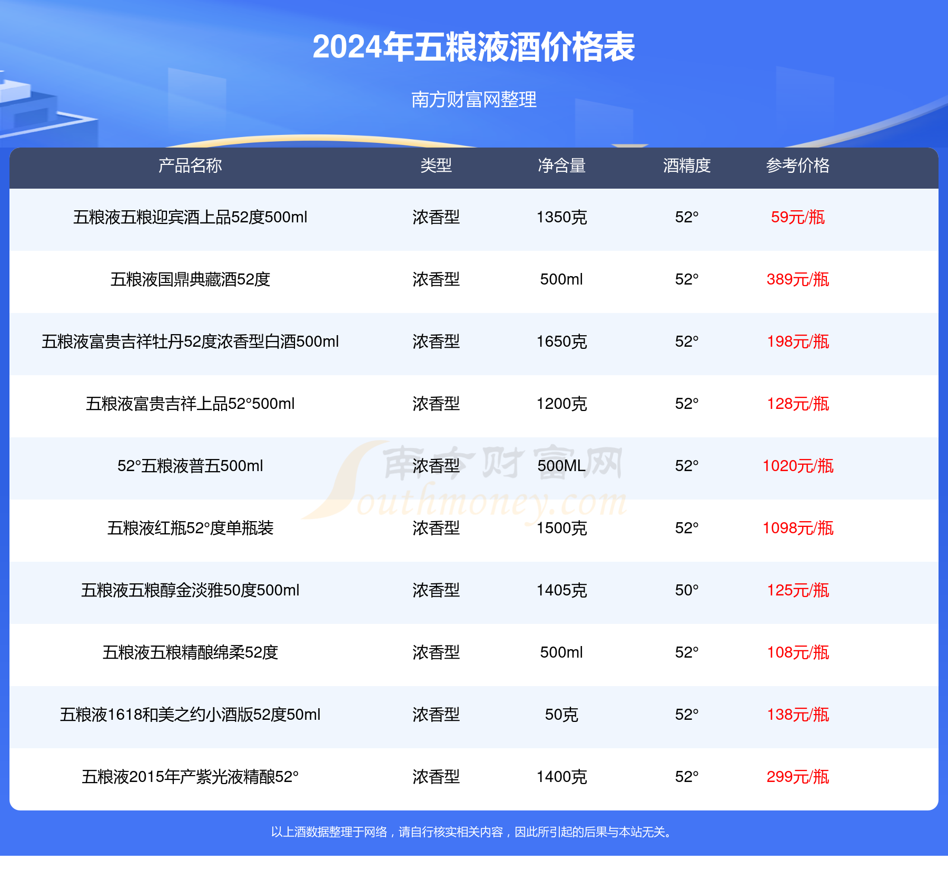Screen dimensions: 948x880
Task: Click net content 1500克
Action: [561, 528]
